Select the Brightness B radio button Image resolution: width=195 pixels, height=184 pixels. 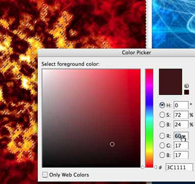[162, 124]
